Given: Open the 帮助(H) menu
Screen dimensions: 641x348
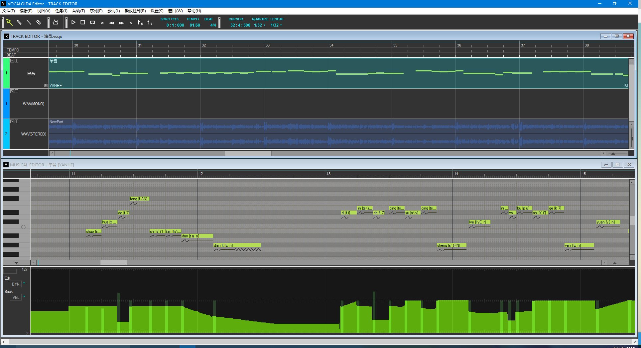Looking at the screenshot, I should (x=194, y=11).
